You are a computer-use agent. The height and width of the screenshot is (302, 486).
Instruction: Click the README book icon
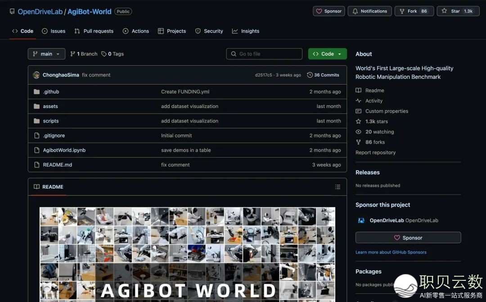(x=36, y=187)
